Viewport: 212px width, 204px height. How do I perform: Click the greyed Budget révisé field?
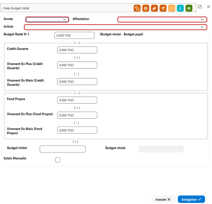point(161,149)
